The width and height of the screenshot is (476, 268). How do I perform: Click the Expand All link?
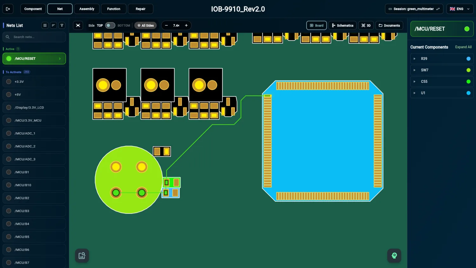(463, 47)
